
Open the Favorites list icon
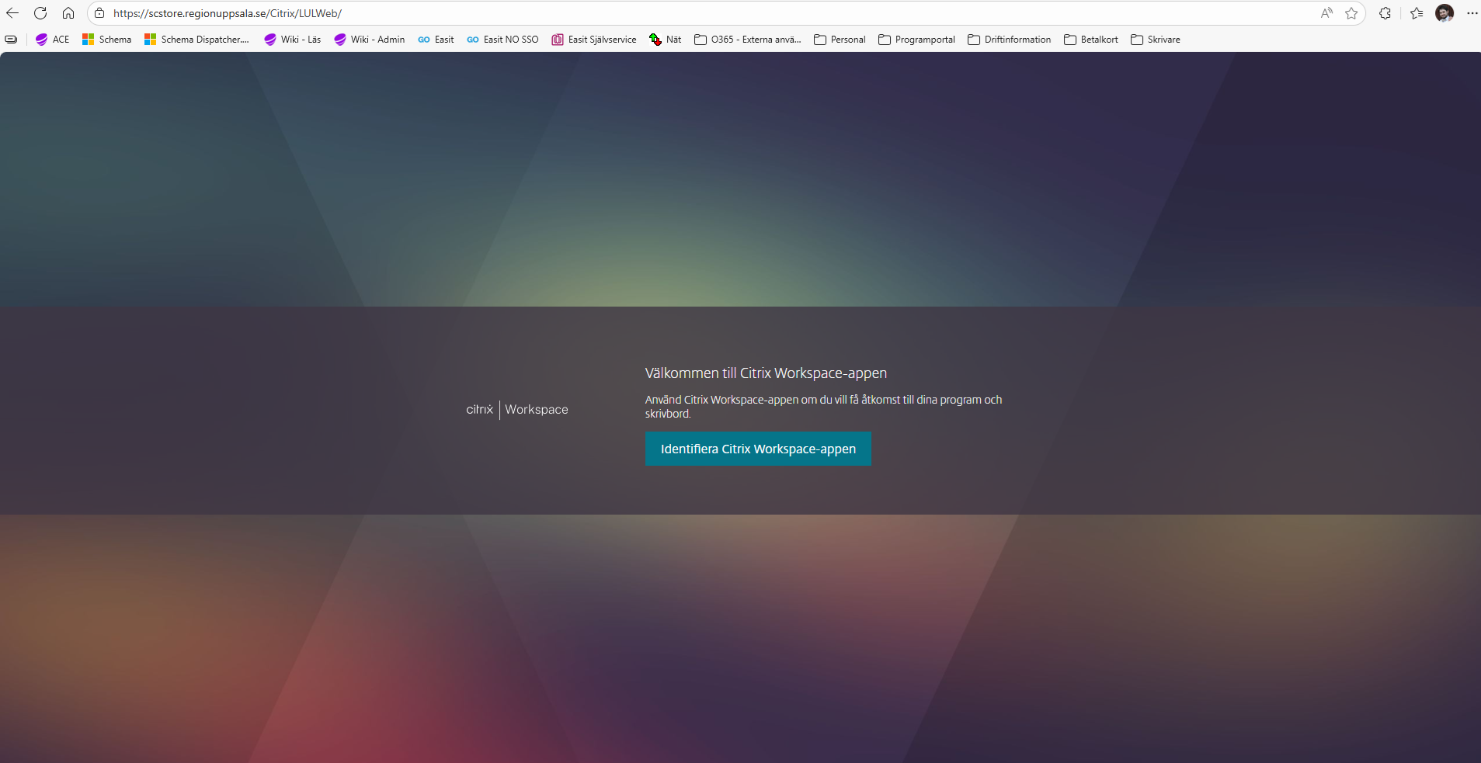1417,13
